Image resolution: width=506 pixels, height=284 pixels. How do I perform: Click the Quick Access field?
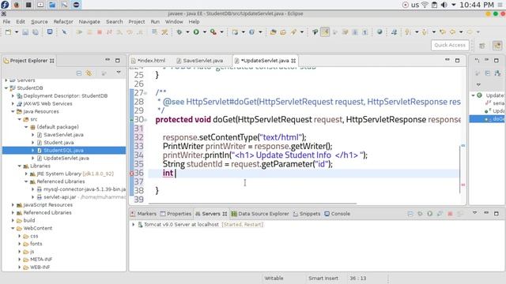450,45
